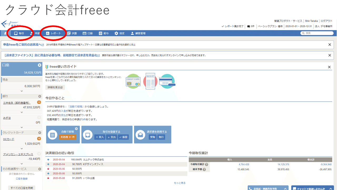Click the 収入 button
Screen dimensions: 337x190
coord(100,137)
